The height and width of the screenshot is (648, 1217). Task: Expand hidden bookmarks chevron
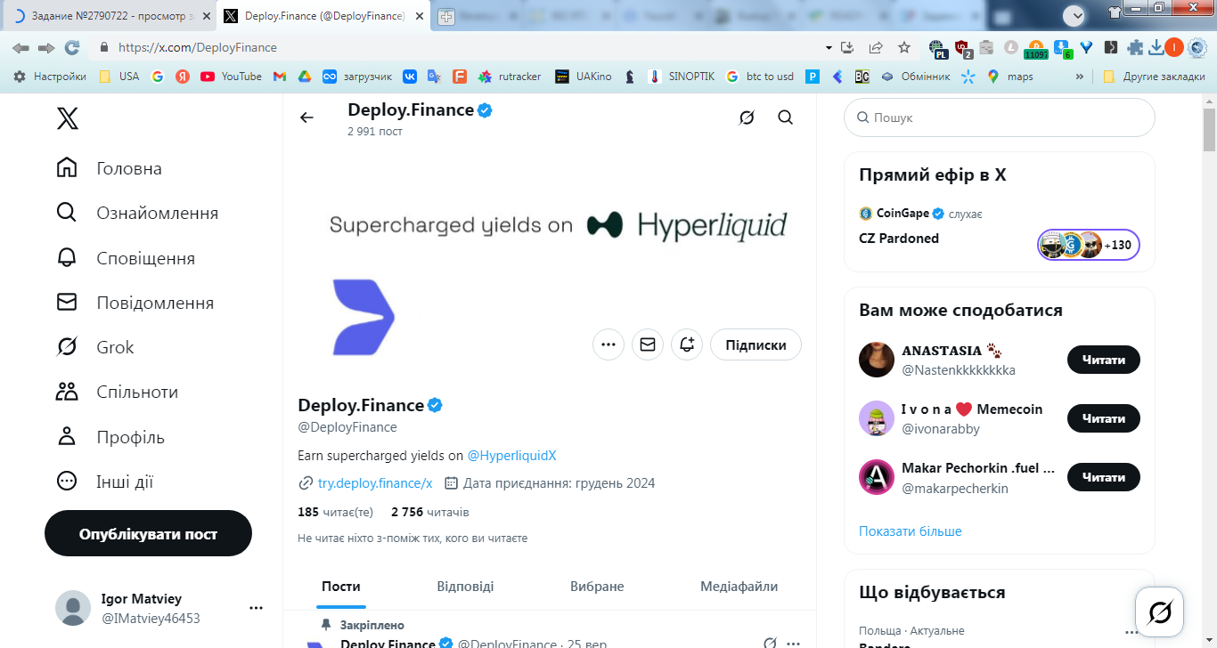coord(1080,77)
